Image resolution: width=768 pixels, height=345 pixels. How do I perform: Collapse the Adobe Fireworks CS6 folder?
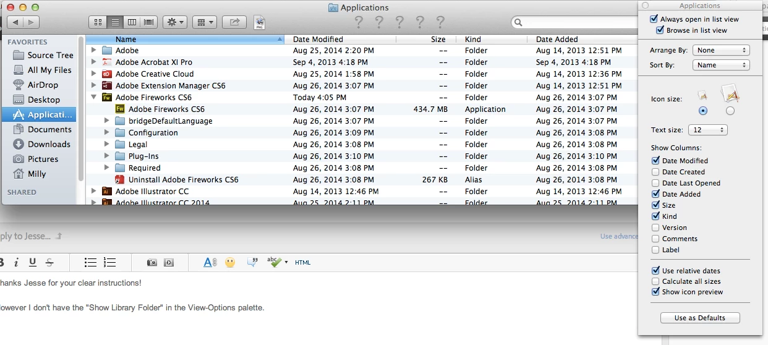[94, 97]
